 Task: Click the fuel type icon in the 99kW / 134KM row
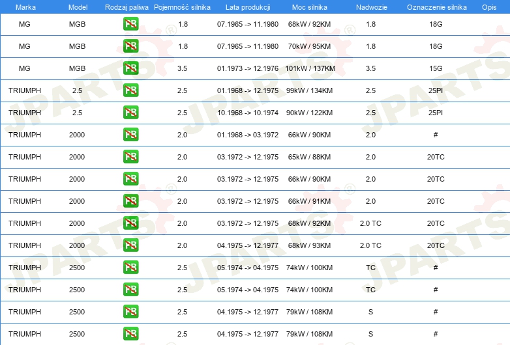(130, 90)
